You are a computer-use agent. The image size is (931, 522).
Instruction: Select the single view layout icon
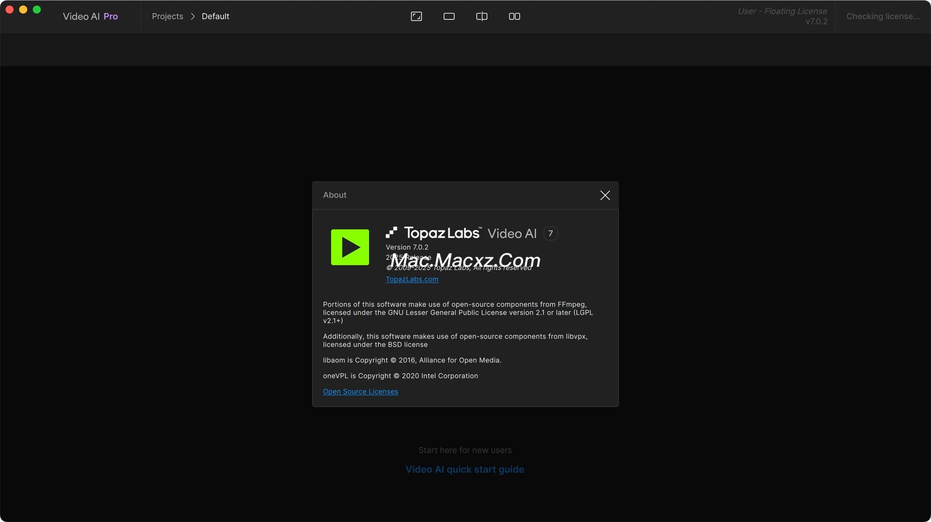pos(449,16)
